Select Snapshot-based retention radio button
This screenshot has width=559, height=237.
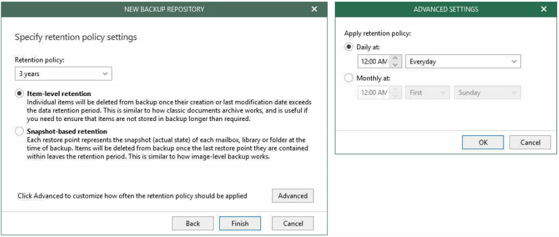point(19,132)
